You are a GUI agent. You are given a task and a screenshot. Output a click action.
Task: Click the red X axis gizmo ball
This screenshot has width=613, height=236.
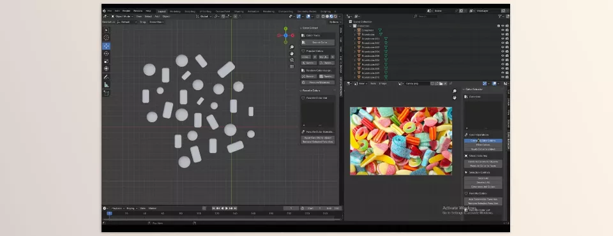point(292,36)
